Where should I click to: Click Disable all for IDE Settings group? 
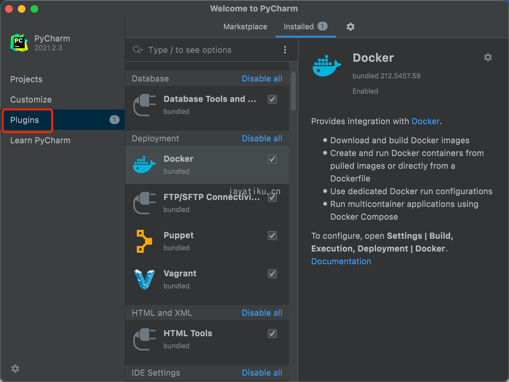click(262, 373)
